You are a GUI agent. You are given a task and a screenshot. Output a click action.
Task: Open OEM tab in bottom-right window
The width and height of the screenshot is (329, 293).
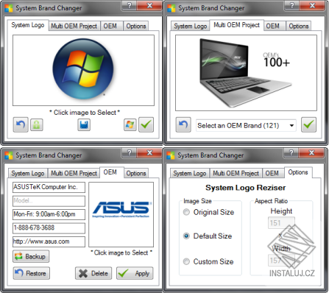272,173
